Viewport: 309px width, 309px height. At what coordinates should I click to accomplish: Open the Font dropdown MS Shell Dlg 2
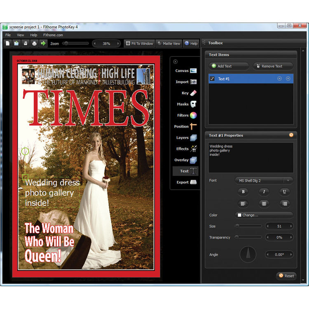coord(264,180)
